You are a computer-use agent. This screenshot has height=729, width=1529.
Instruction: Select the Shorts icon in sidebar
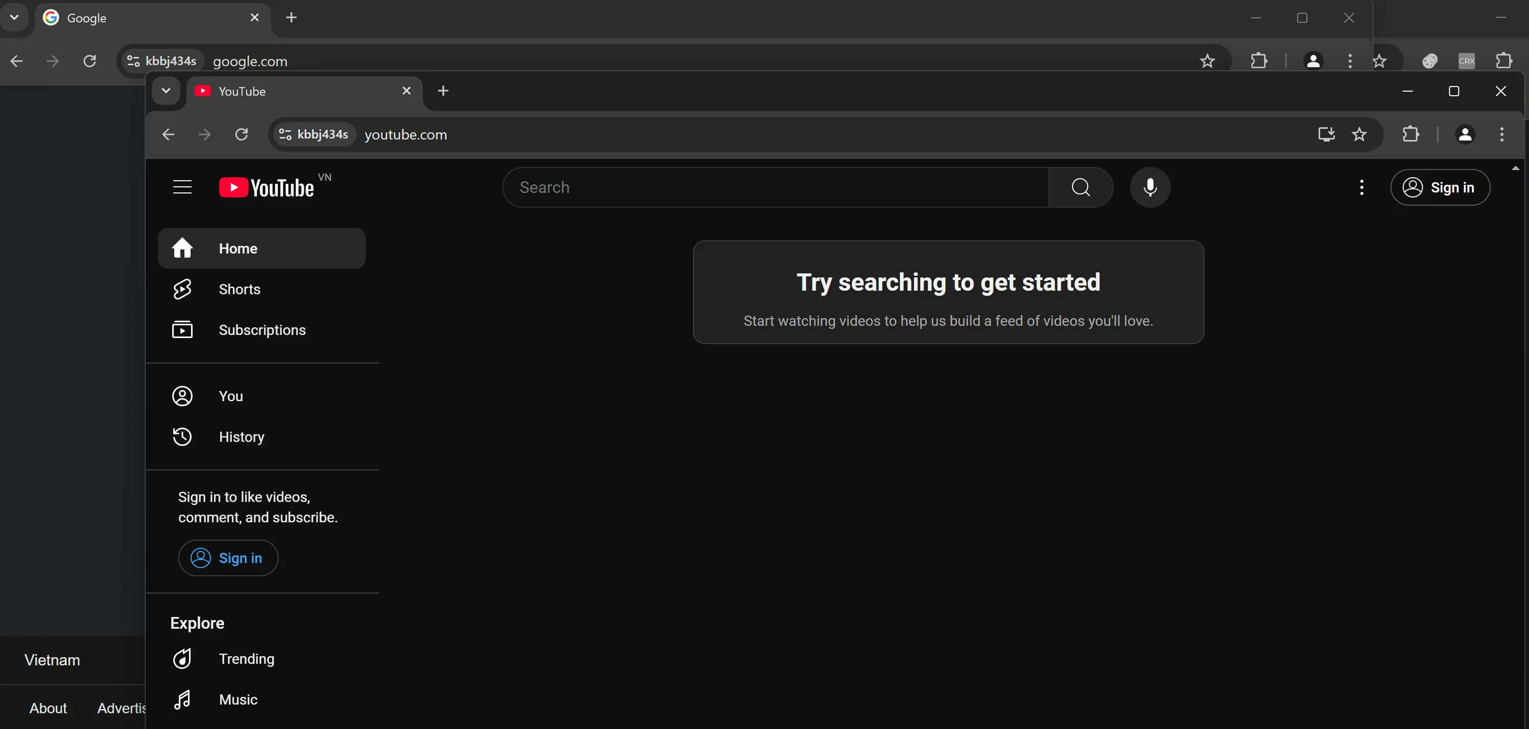tap(182, 289)
